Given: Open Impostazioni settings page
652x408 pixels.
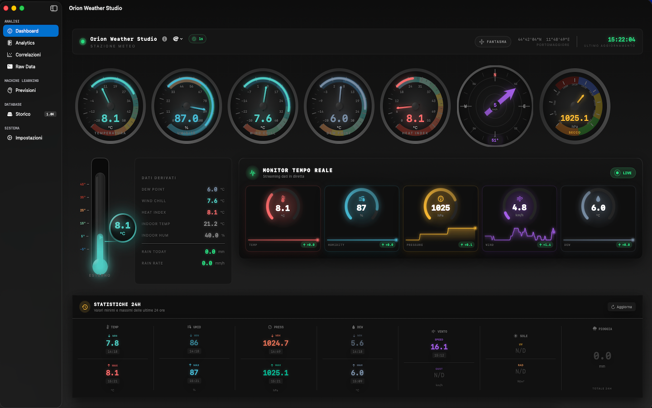Looking at the screenshot, I should pyautogui.click(x=29, y=138).
